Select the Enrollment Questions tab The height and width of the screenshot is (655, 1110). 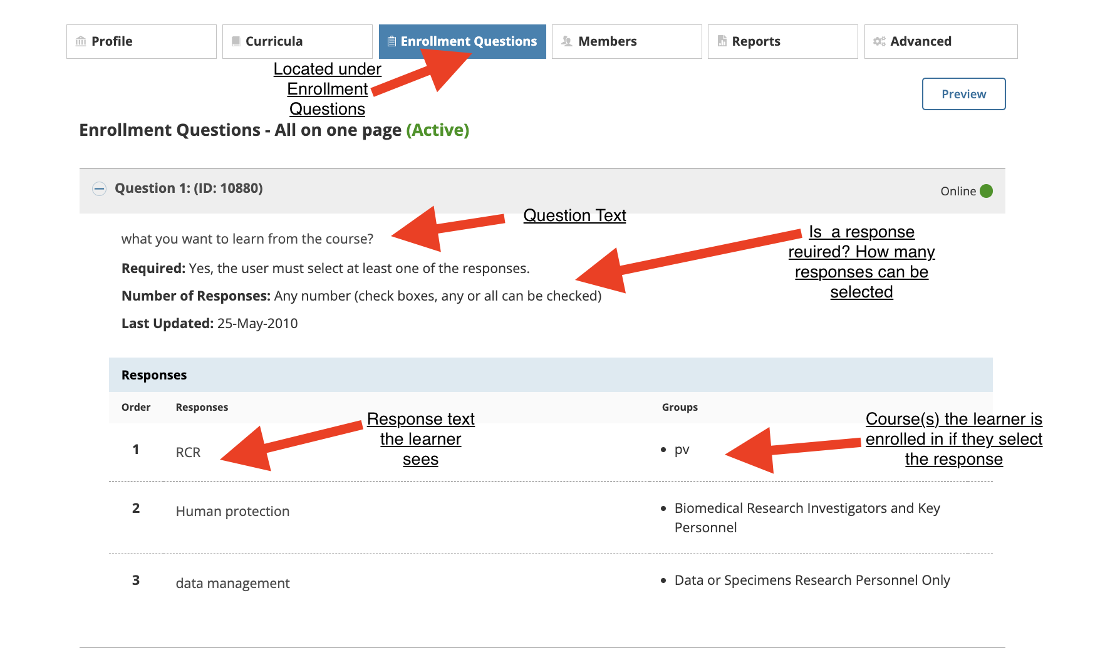(x=462, y=41)
